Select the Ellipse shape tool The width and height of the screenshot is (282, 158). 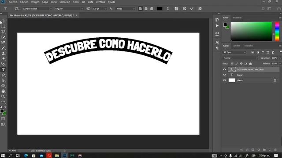tap(3, 86)
